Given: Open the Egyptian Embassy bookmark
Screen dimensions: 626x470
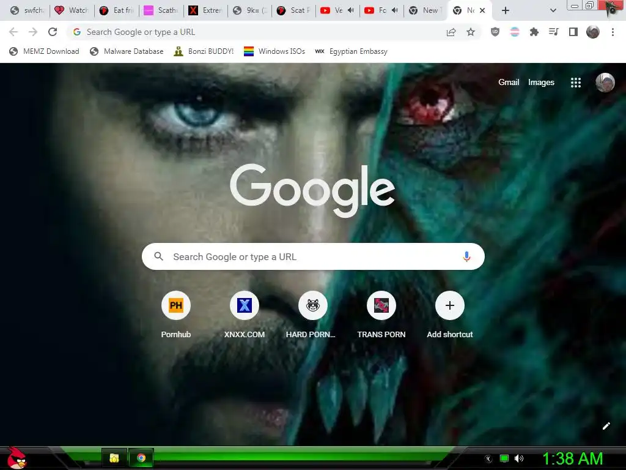Looking at the screenshot, I should point(351,51).
